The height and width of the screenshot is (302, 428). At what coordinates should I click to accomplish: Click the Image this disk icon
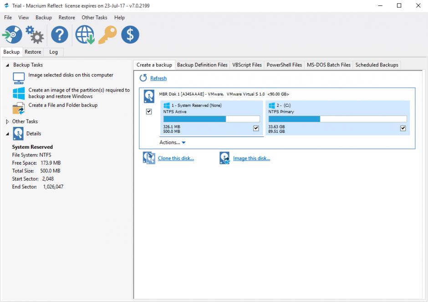pyautogui.click(x=224, y=158)
